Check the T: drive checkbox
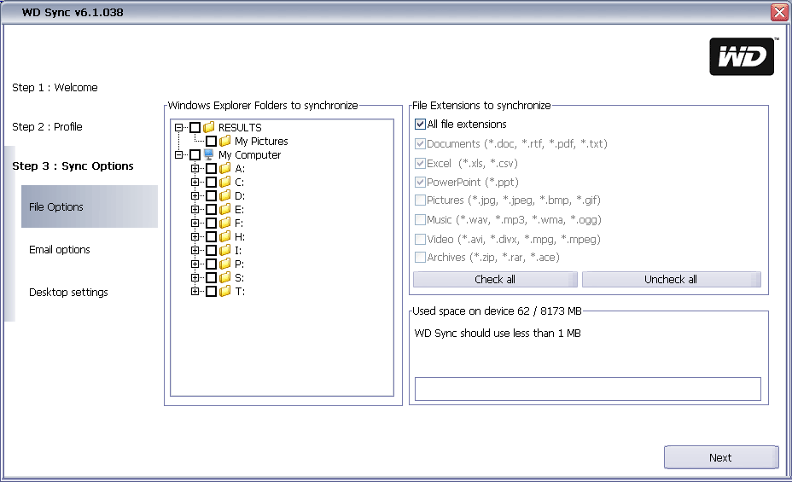 point(211,291)
